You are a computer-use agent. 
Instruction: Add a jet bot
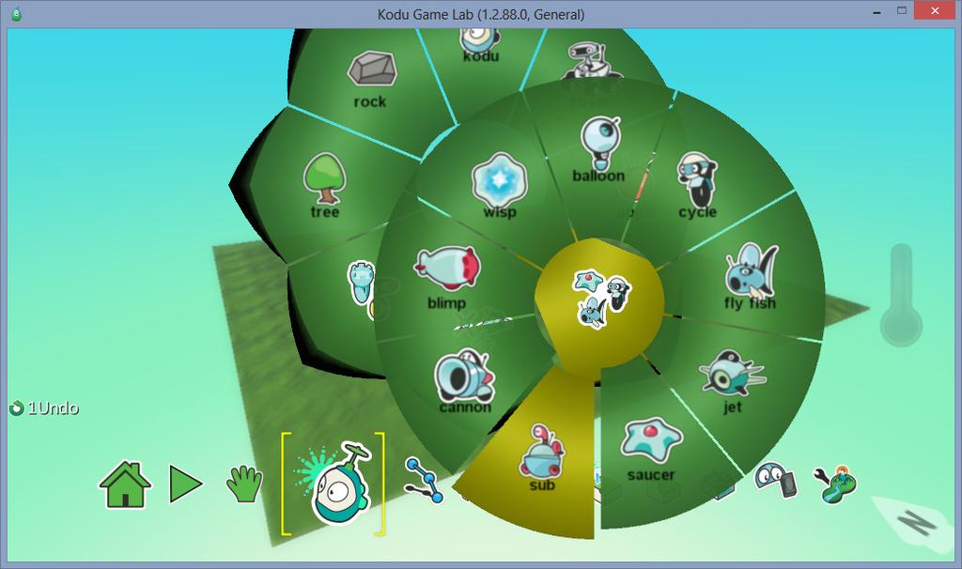click(x=732, y=372)
